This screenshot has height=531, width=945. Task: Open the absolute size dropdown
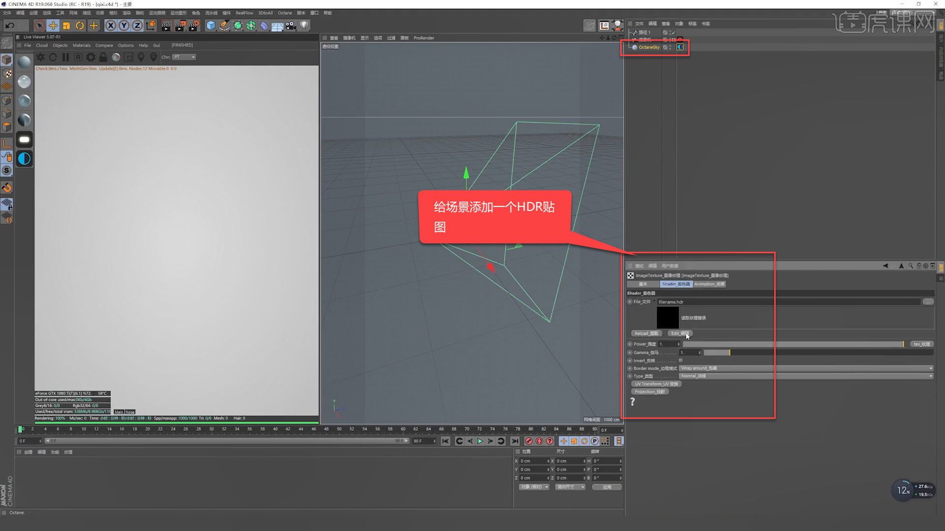click(570, 487)
